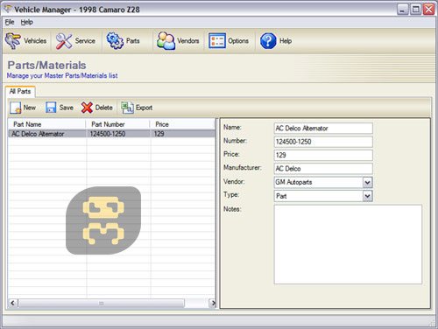Click the Number field 124500-1250
Image resolution: width=438 pixels, height=329 pixels.
(323, 142)
